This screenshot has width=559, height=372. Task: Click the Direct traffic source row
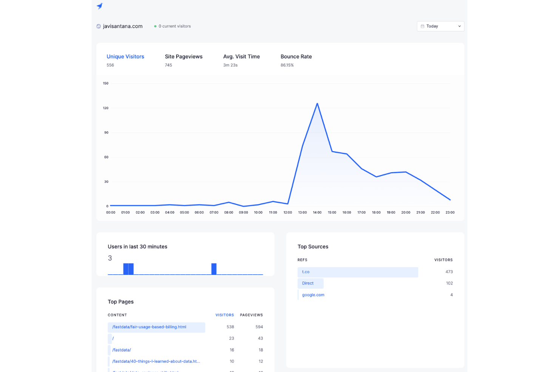pyautogui.click(x=308, y=283)
